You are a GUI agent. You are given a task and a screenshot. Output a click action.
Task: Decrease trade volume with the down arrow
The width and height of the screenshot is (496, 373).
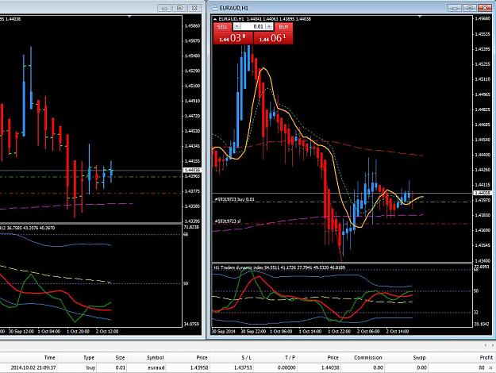[x=237, y=26]
